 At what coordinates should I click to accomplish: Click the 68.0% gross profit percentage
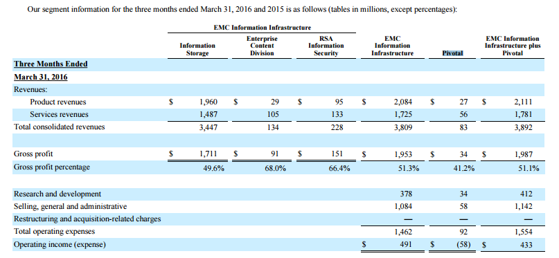pyautogui.click(x=275, y=168)
